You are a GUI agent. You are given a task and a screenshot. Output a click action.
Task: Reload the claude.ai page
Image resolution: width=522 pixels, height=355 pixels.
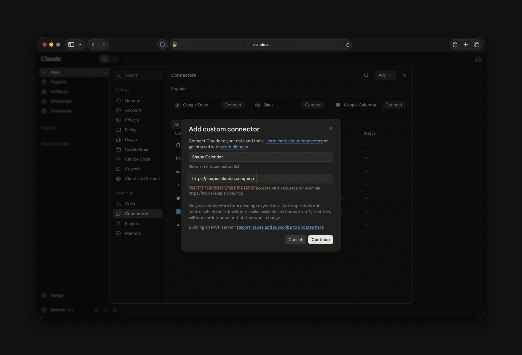pos(348,45)
